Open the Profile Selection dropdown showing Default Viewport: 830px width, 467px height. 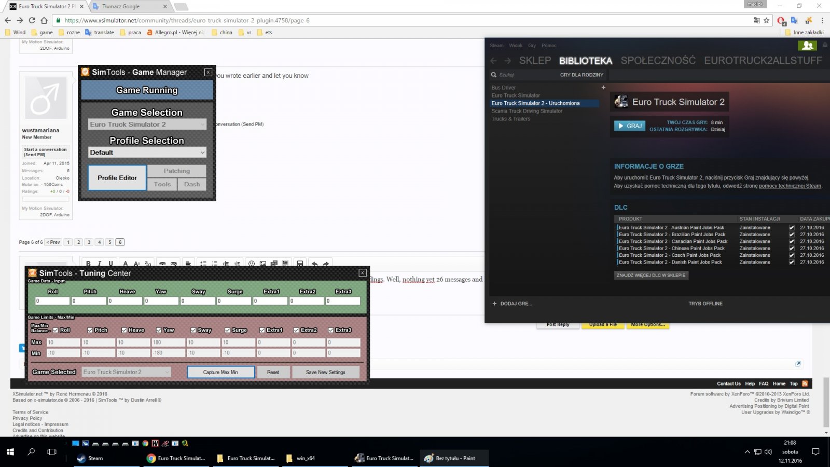pos(147,153)
